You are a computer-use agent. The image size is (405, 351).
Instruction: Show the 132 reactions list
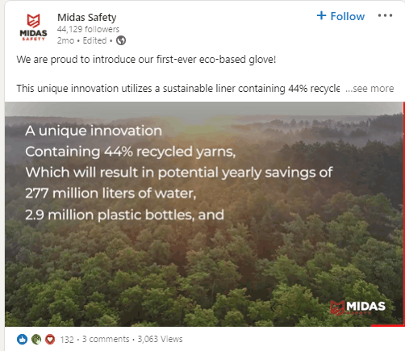click(67, 340)
